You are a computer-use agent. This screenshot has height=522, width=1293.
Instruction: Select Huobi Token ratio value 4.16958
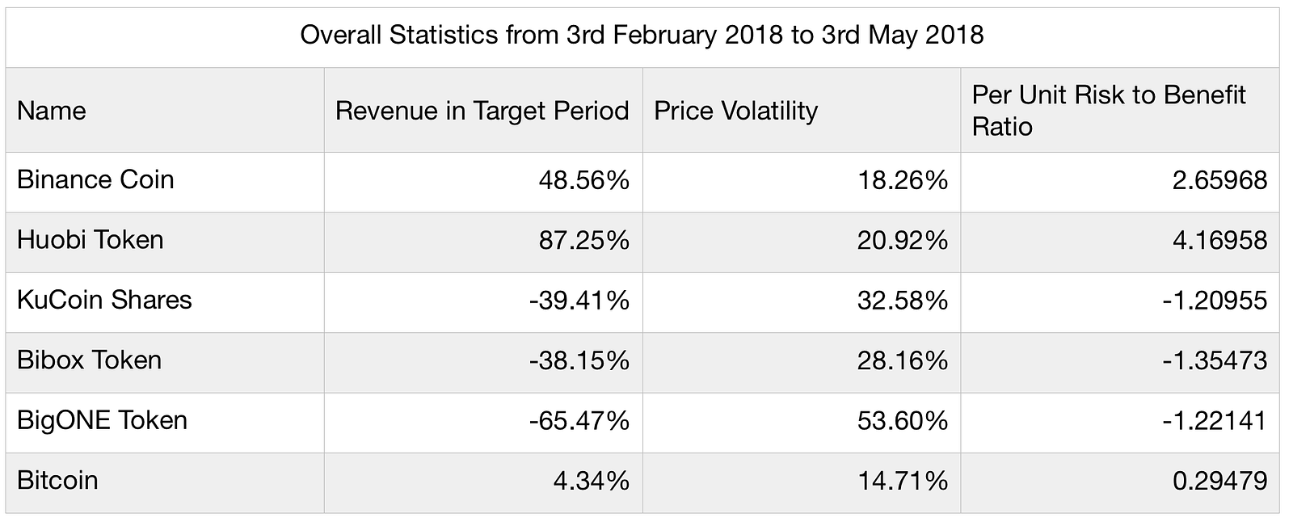pos(1219,241)
